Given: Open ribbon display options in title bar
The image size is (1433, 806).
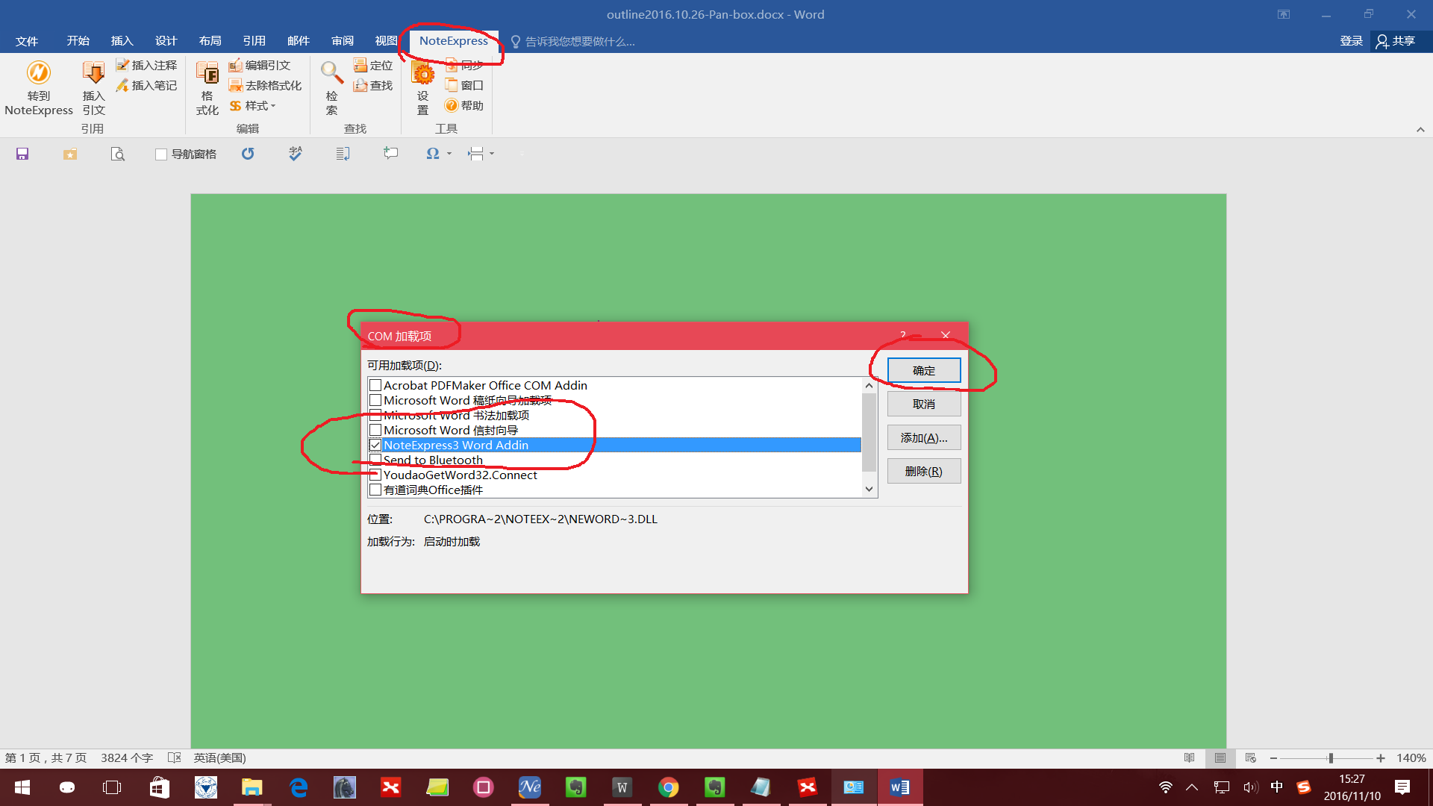Looking at the screenshot, I should (x=1284, y=14).
